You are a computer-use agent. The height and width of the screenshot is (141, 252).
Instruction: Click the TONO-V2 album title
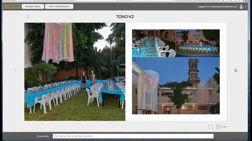tap(125, 17)
